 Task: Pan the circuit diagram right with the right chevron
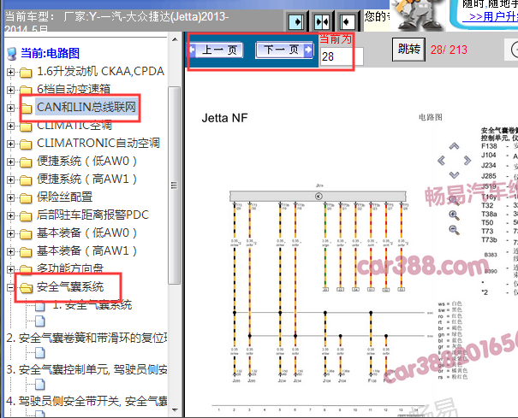(x=467, y=161)
